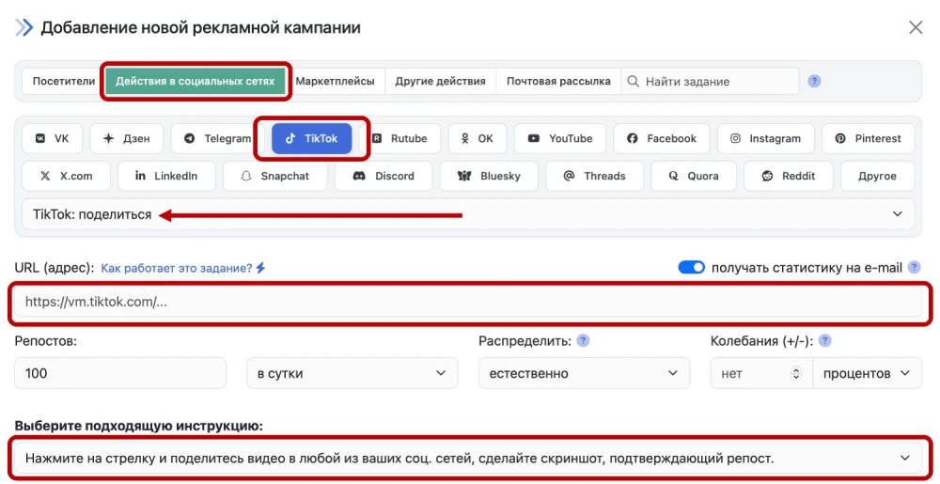This screenshot has height=484, width=940.
Task: Choose the Discord platform button
Action: (384, 176)
